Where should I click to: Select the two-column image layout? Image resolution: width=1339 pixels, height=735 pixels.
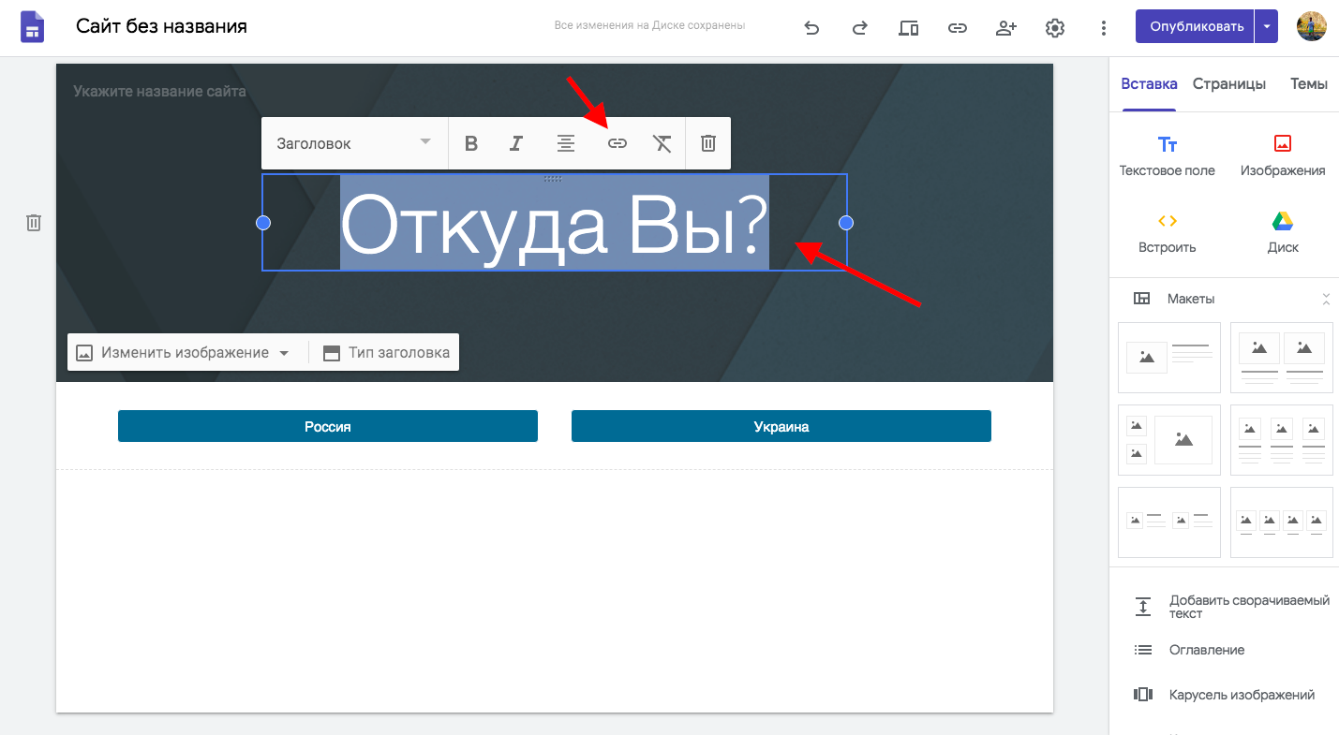(1282, 358)
